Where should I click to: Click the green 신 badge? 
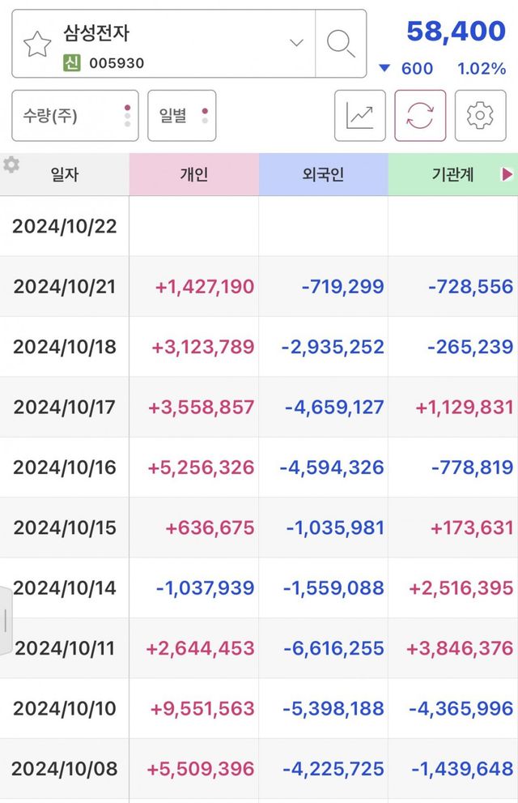72,62
